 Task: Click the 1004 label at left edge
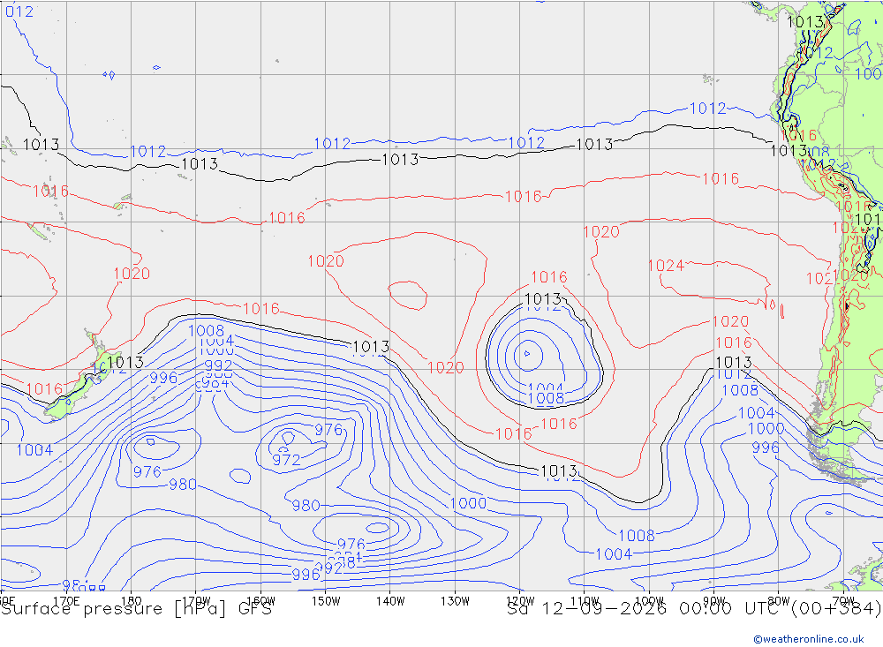coord(34,450)
